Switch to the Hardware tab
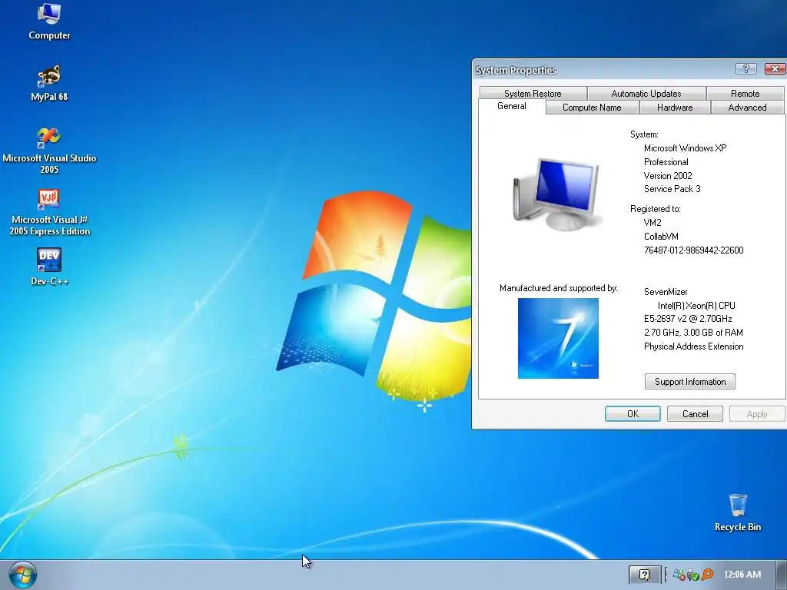787x590 pixels. click(x=675, y=108)
